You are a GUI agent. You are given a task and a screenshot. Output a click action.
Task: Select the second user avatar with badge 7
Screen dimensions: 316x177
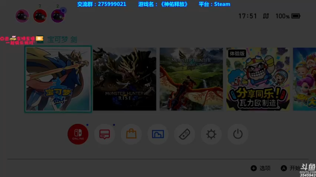click(x=40, y=16)
